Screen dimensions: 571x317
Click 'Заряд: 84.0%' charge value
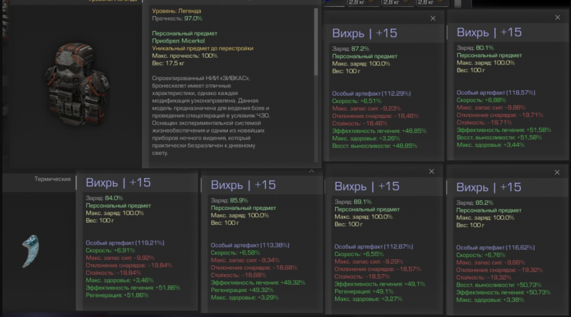point(104,198)
